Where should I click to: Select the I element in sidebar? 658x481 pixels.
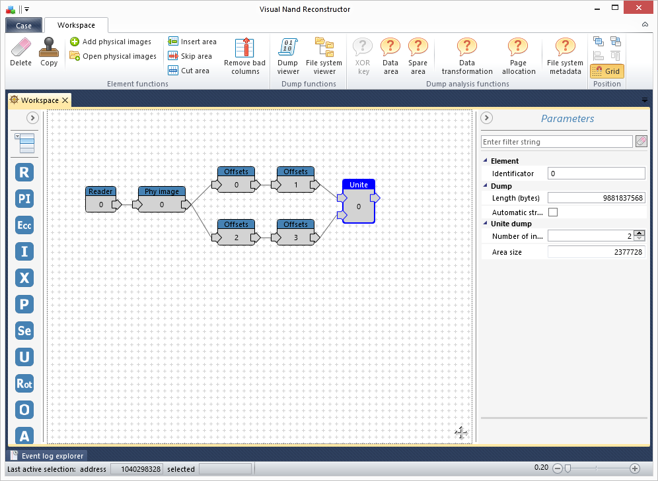point(24,251)
